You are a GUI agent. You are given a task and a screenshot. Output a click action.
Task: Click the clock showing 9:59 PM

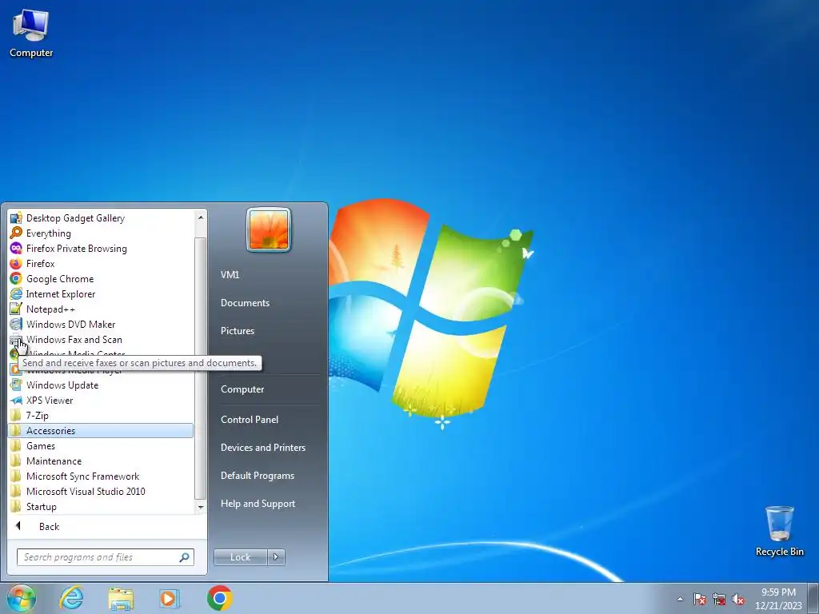click(778, 599)
